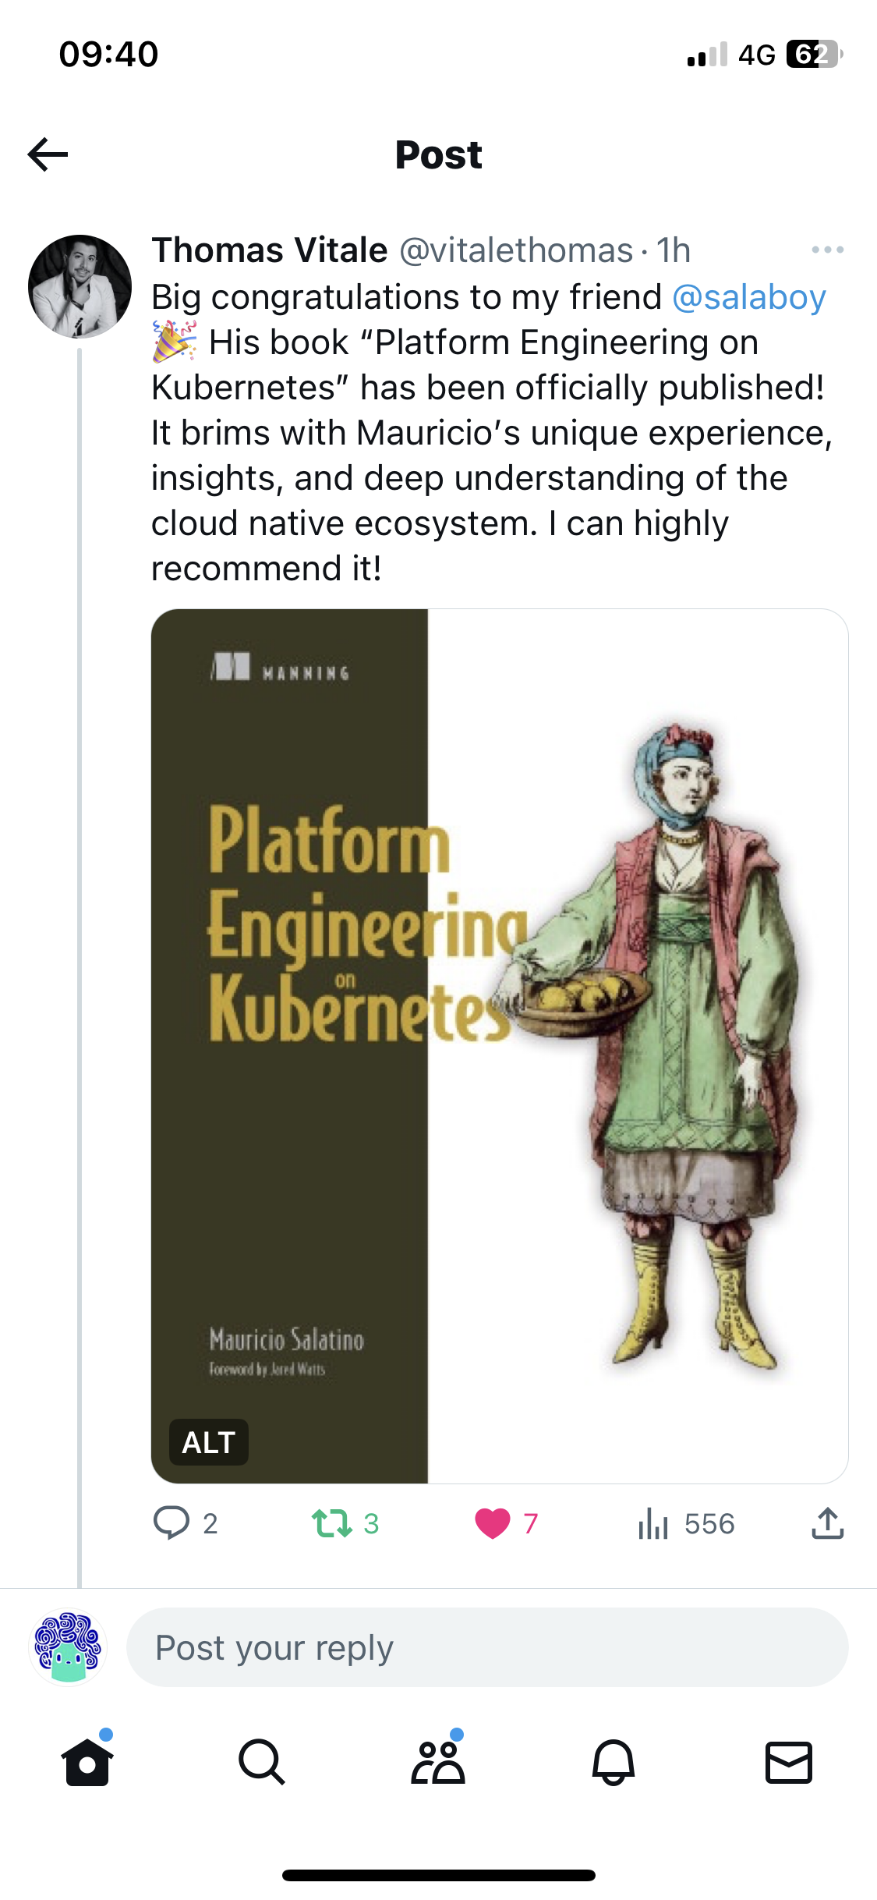This screenshot has height=1900, width=877.
Task: Share the post with upload icon
Action: pos(827,1522)
